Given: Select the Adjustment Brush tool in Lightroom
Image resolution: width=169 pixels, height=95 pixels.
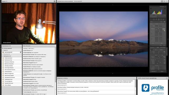Looking at the screenshot, I should (x=164, y=20).
